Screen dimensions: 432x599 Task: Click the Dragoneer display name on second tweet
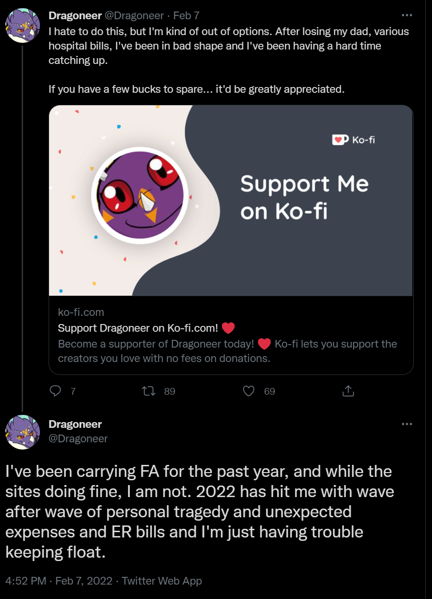[x=75, y=424]
